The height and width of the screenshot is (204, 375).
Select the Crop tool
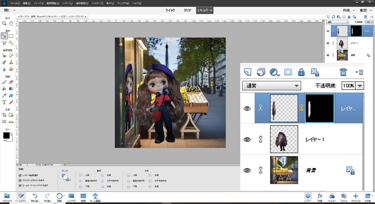tap(4, 115)
